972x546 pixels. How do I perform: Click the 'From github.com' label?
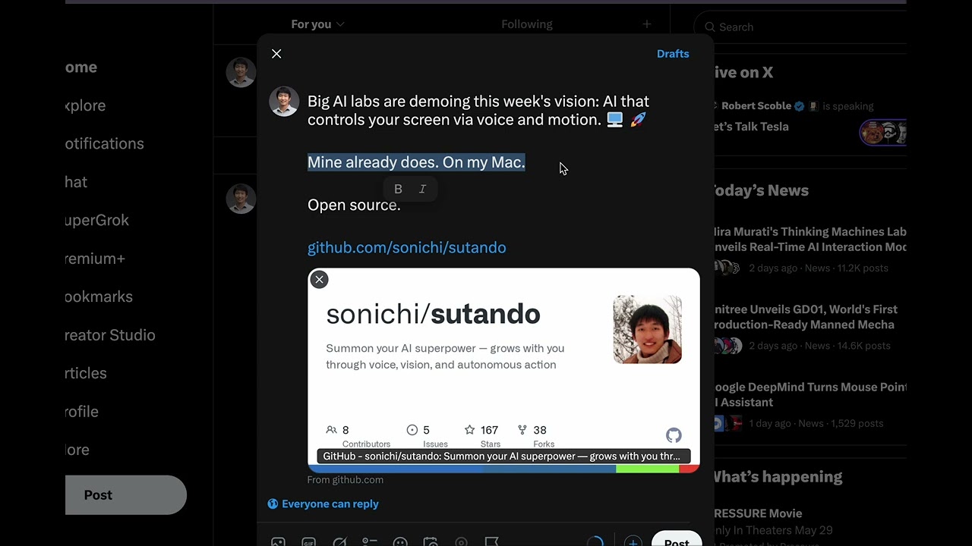(346, 479)
